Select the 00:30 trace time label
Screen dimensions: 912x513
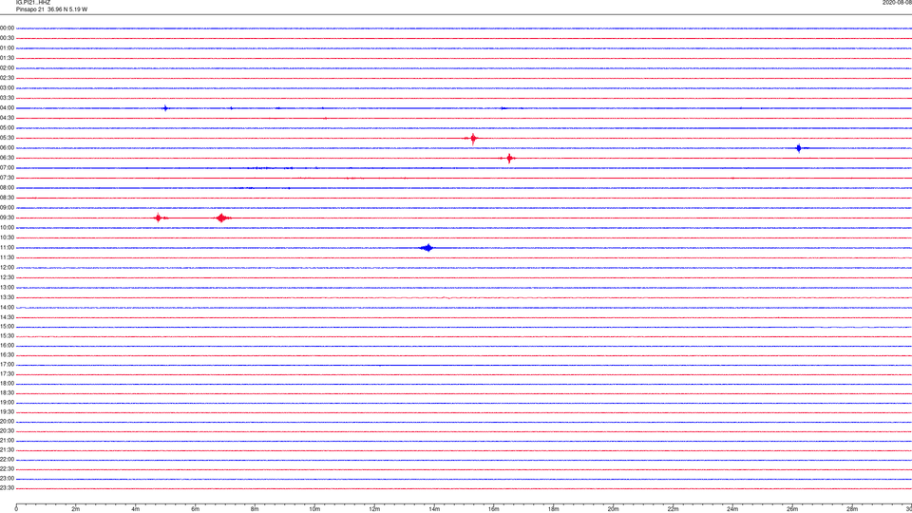[7, 38]
